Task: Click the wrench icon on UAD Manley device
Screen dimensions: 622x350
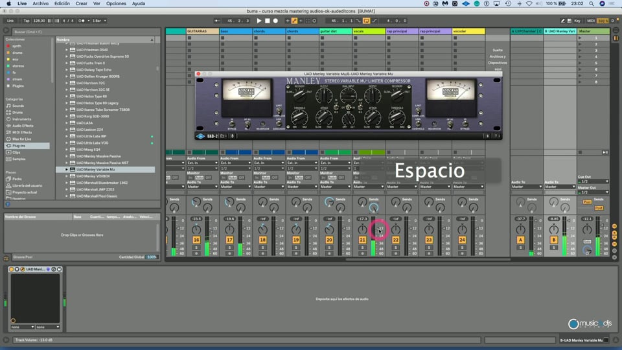Action: 23,269
